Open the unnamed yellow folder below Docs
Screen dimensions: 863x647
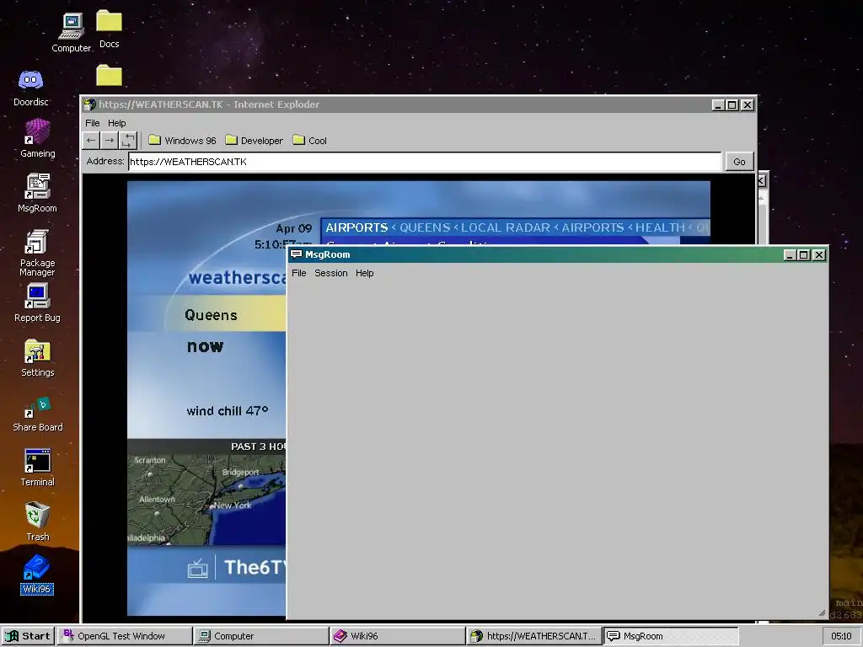109,75
